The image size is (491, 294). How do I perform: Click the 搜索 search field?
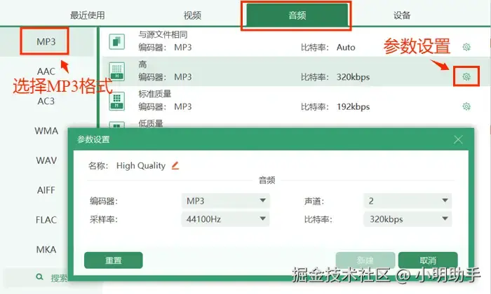[36, 277]
